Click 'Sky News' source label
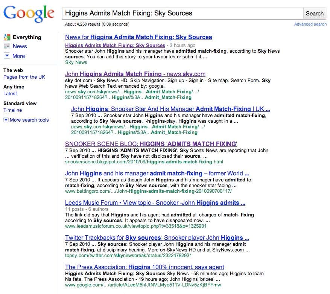The width and height of the screenshot is (330, 294). pos(76,62)
